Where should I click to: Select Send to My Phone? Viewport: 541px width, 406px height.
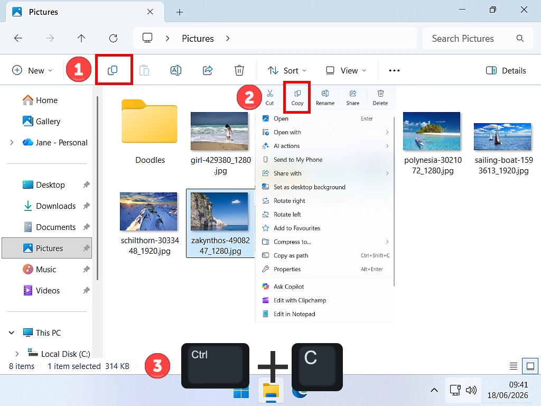click(x=325, y=160)
